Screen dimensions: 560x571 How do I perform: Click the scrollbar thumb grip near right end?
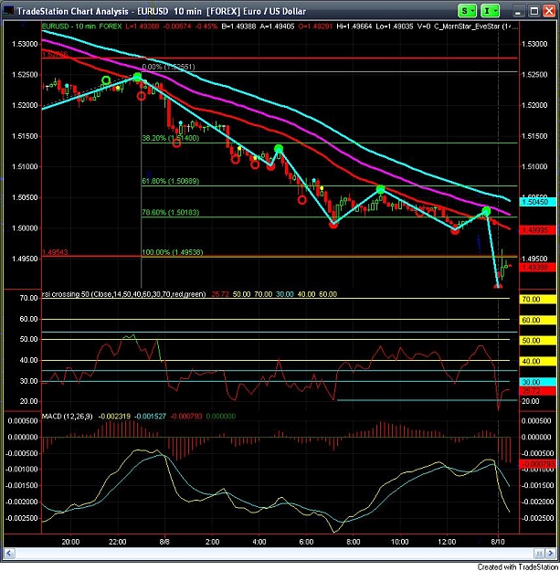tap(539, 554)
